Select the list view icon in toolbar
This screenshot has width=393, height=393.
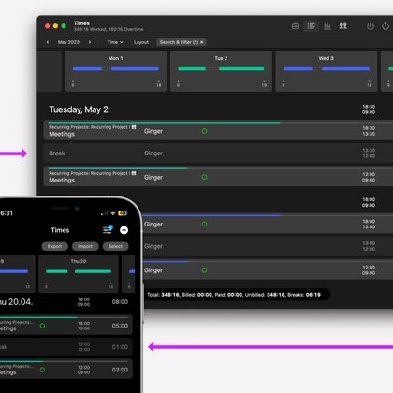coord(311,26)
